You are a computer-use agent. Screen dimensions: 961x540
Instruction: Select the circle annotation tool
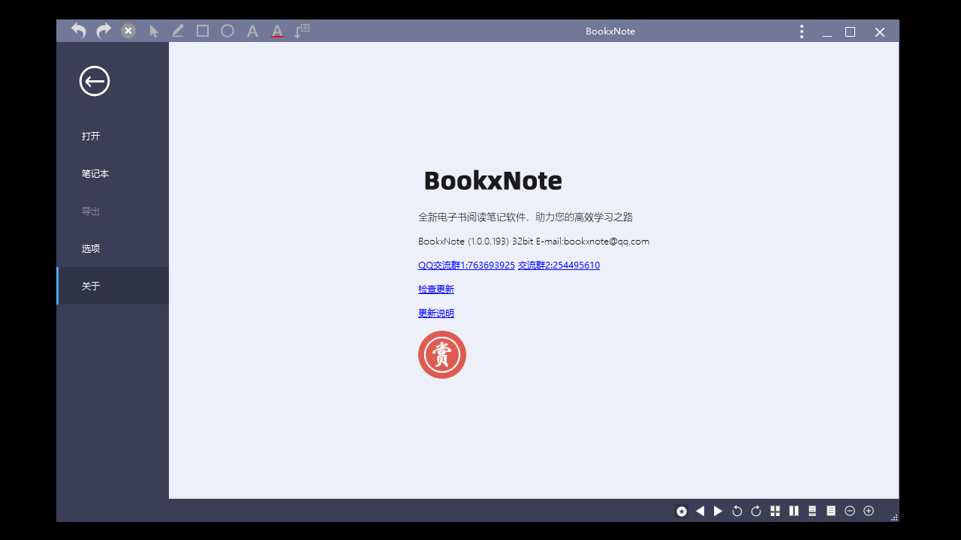pyautogui.click(x=227, y=31)
